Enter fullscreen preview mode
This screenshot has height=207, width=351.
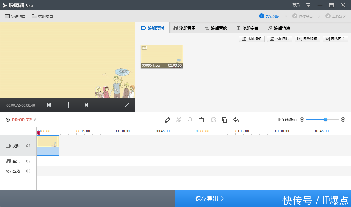(127, 105)
